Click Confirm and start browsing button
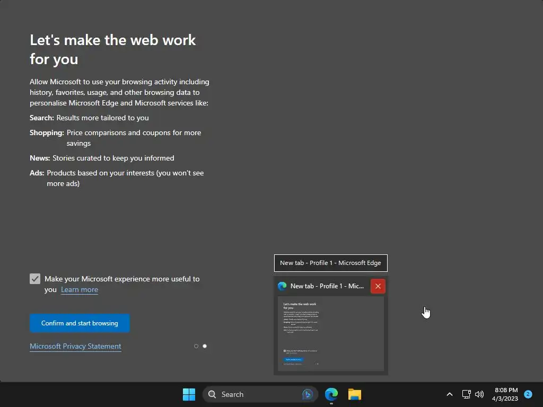Image resolution: width=543 pixels, height=407 pixels. click(80, 323)
